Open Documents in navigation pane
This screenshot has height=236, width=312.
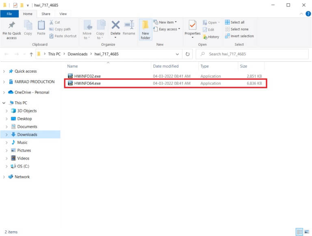(27, 127)
